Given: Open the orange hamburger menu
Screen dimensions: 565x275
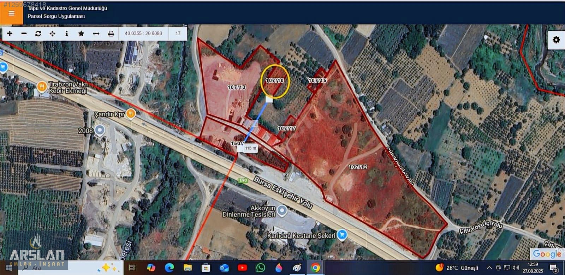Looking at the screenshot, I should click(11, 13).
